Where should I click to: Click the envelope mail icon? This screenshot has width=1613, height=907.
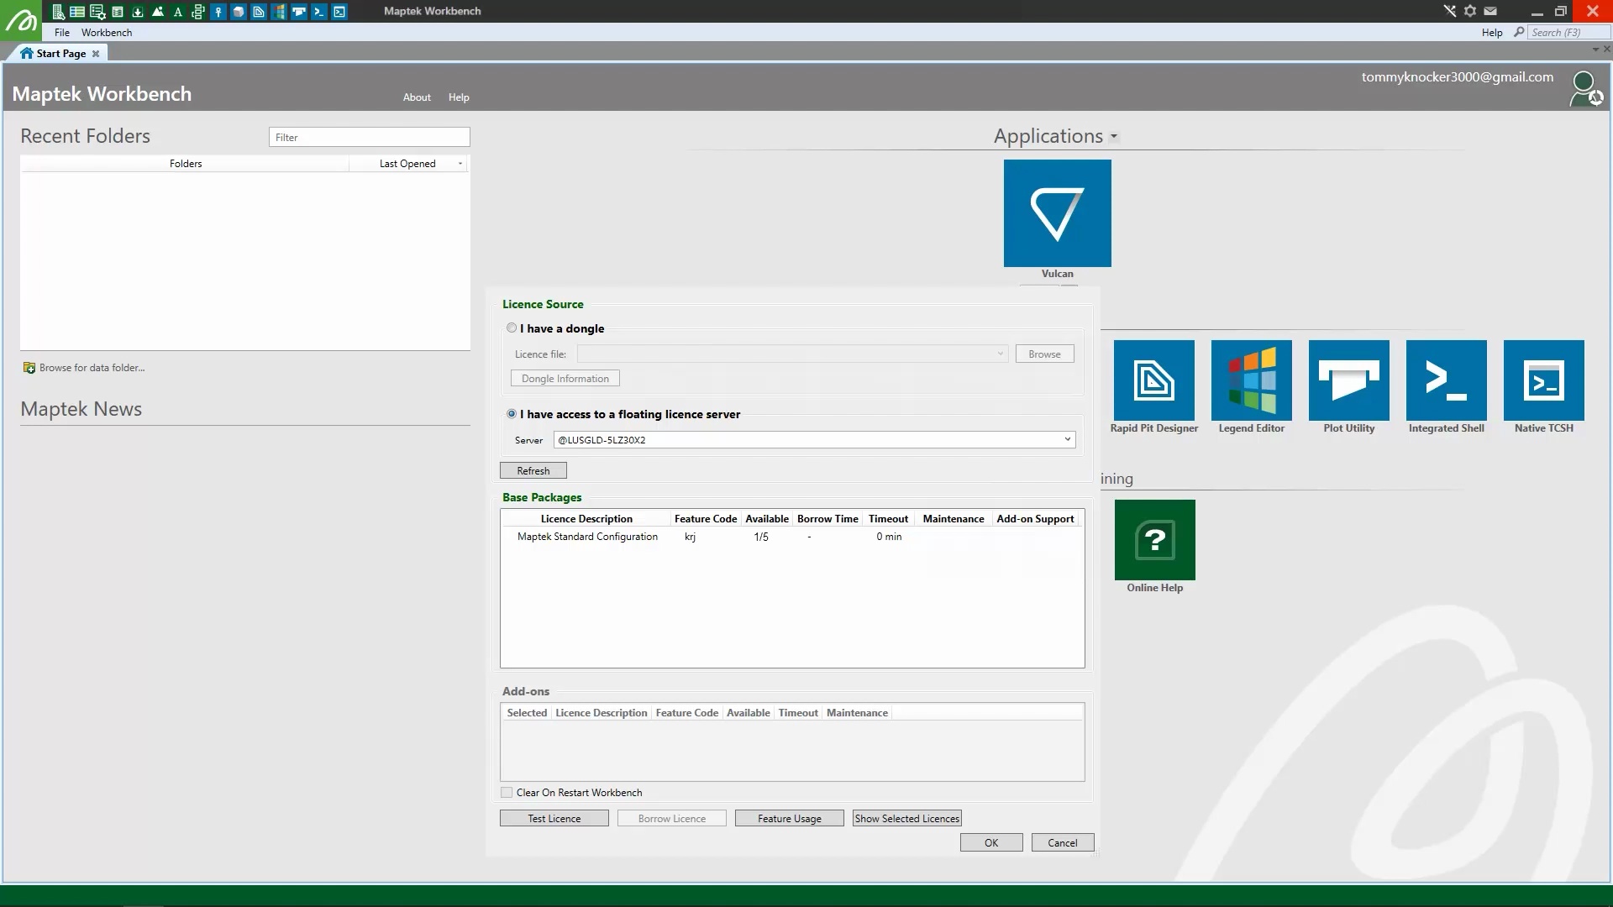(x=1490, y=11)
